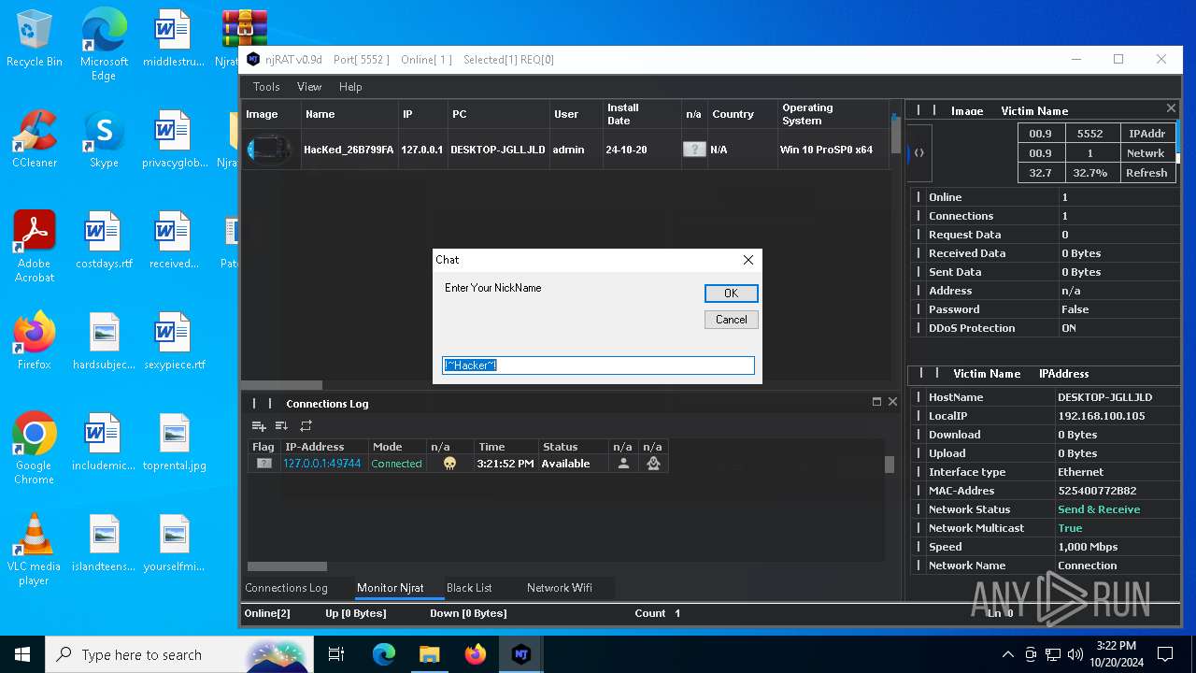Screen dimensions: 1196x673
Task: Click the hooded figure icon in connection row
Action: click(653, 464)
